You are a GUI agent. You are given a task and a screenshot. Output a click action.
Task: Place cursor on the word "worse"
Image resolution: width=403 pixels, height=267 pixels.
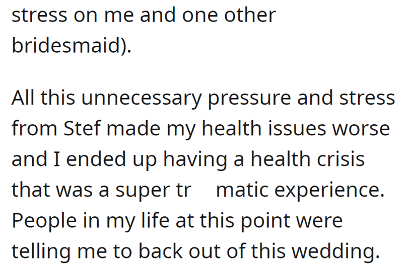pyautogui.click(x=361, y=129)
